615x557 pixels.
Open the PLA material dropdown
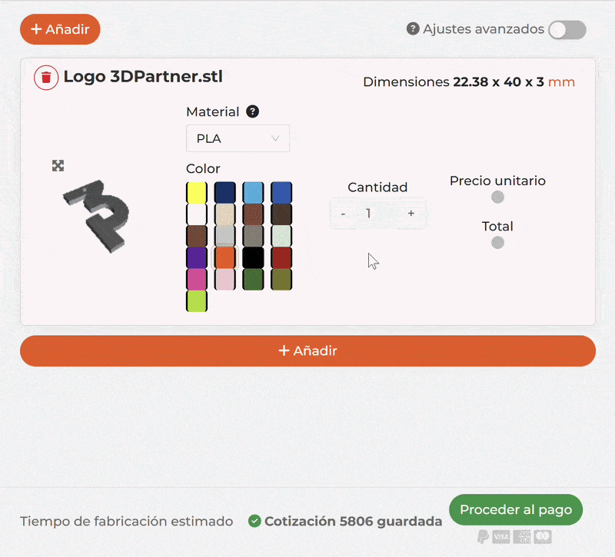[x=238, y=138]
